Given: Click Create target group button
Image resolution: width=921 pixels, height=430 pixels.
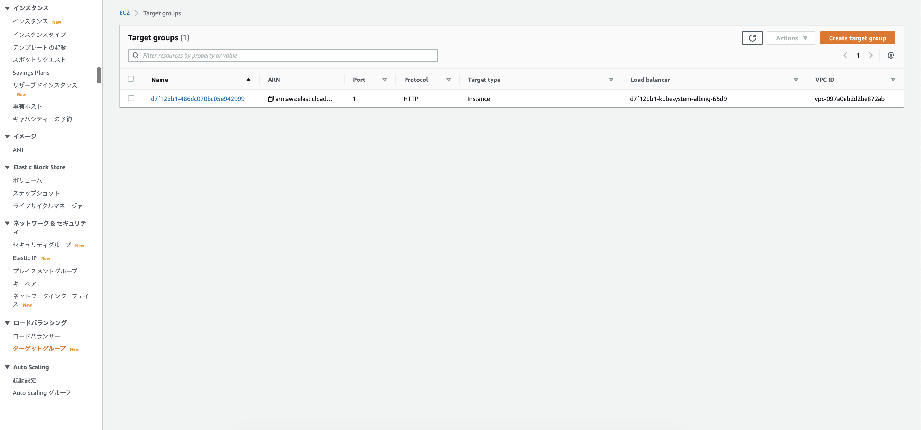Looking at the screenshot, I should coord(857,38).
